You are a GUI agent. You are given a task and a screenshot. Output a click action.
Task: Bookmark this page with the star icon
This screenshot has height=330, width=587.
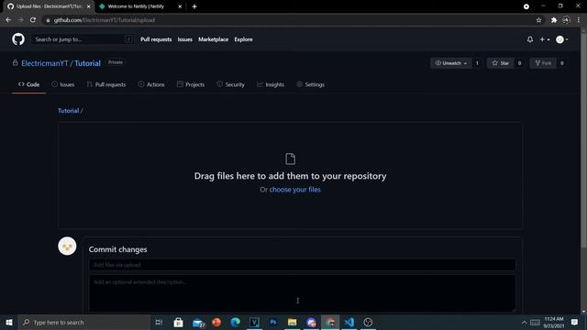538,20
